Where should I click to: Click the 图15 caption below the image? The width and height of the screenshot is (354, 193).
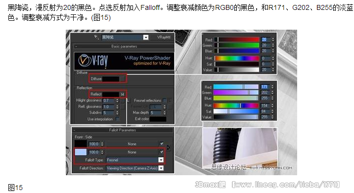(x=15, y=188)
